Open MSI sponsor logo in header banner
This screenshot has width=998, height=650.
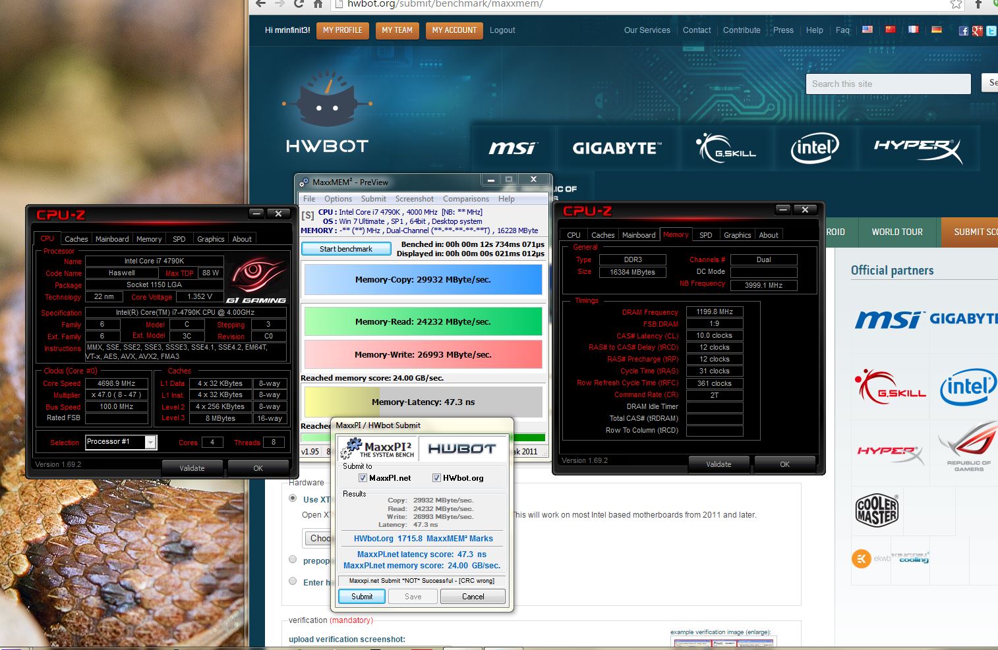[514, 148]
